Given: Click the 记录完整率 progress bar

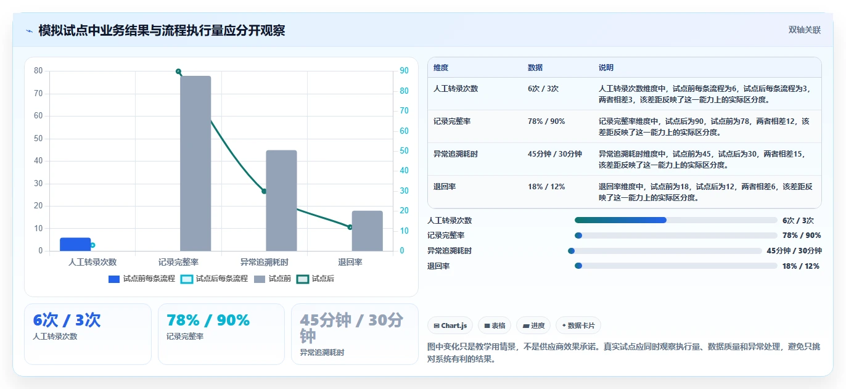Looking at the screenshot, I should 676,235.
